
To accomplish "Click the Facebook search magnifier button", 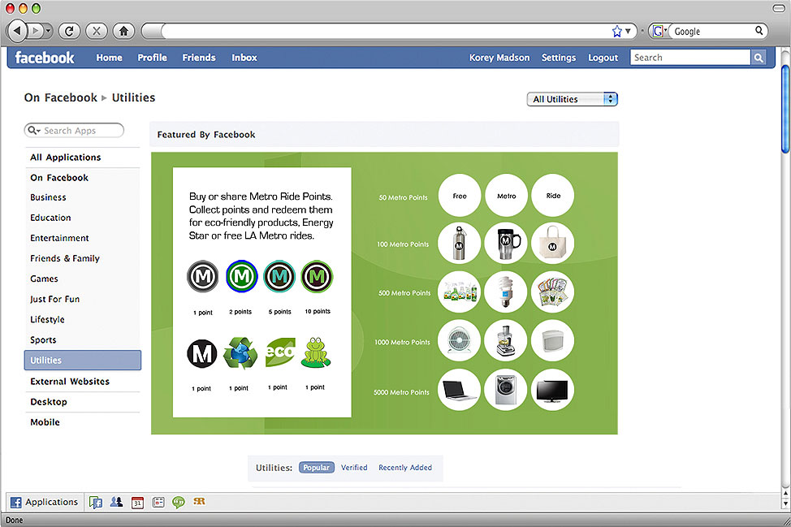I will click(x=758, y=58).
